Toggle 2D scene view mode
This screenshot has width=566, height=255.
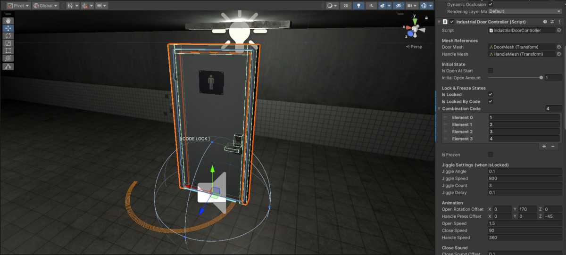(346, 6)
